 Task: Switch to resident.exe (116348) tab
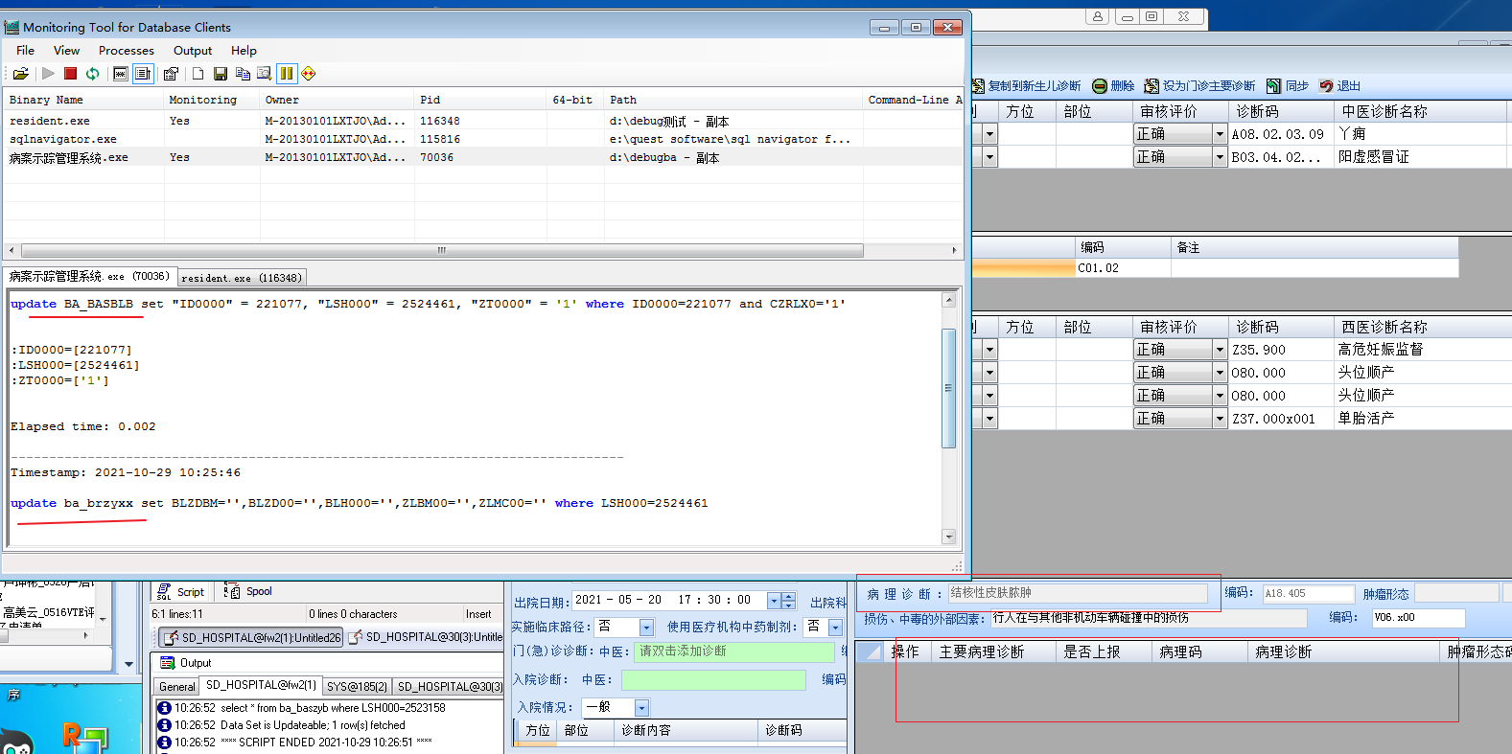point(242,278)
